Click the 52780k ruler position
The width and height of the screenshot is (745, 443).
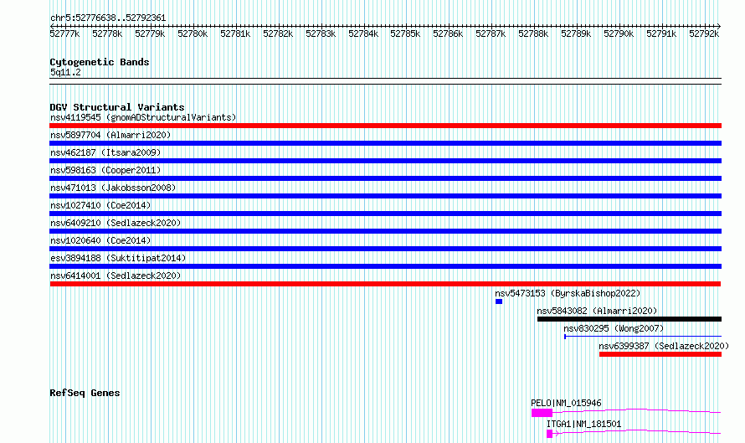[193, 33]
